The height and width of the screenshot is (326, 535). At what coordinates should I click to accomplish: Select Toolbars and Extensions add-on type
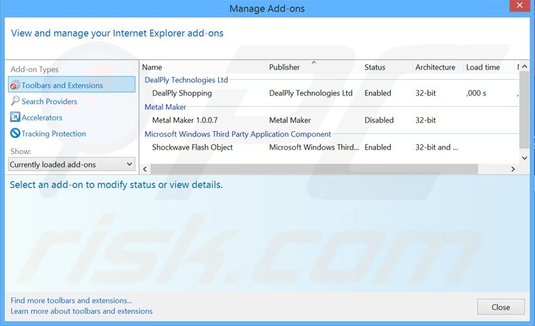pyautogui.click(x=72, y=85)
